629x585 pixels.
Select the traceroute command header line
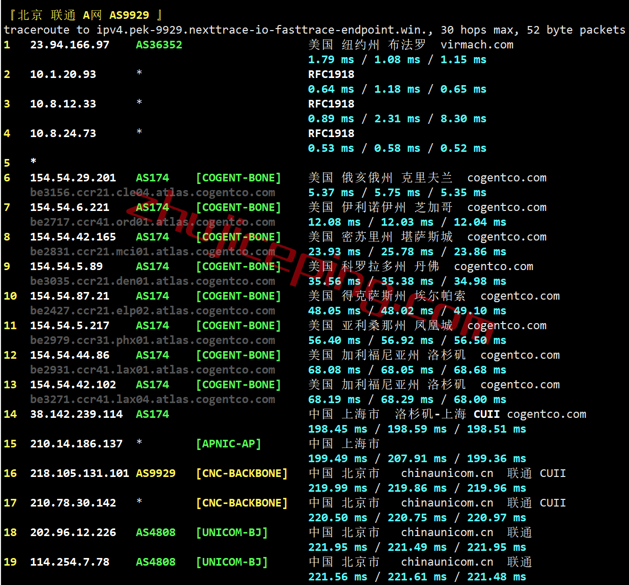coord(314,30)
